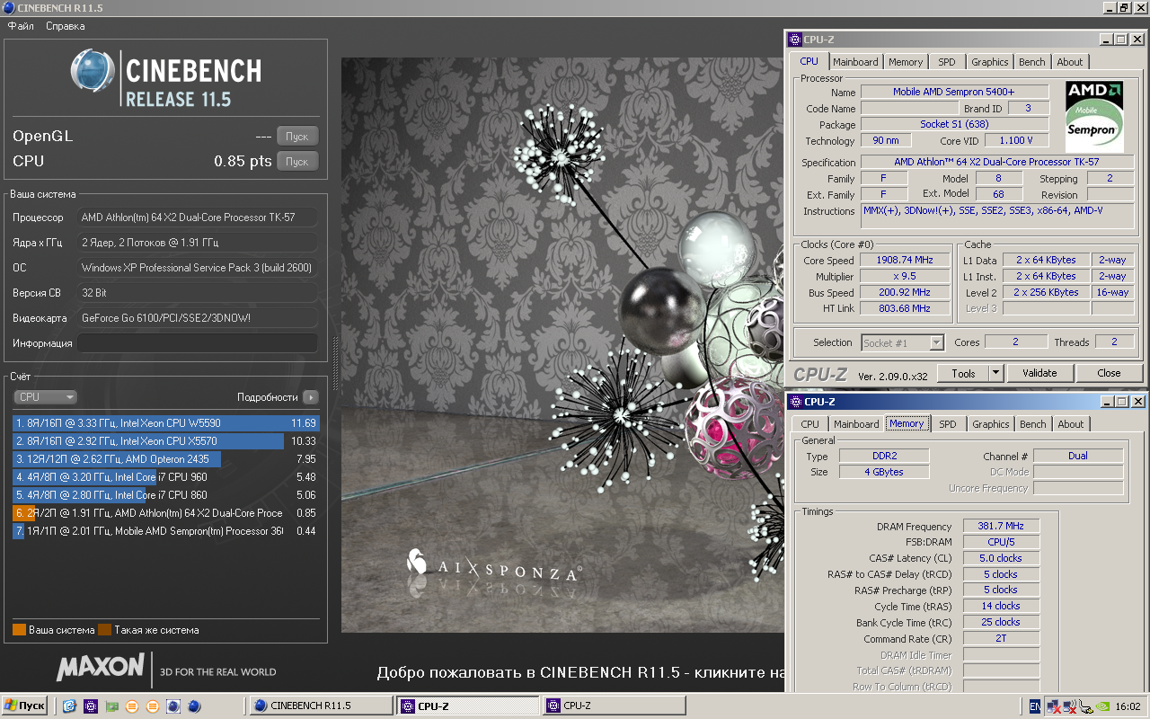Image resolution: width=1150 pixels, height=719 pixels.
Task: Click title icon of CPU-Z memory window
Action: [795, 402]
